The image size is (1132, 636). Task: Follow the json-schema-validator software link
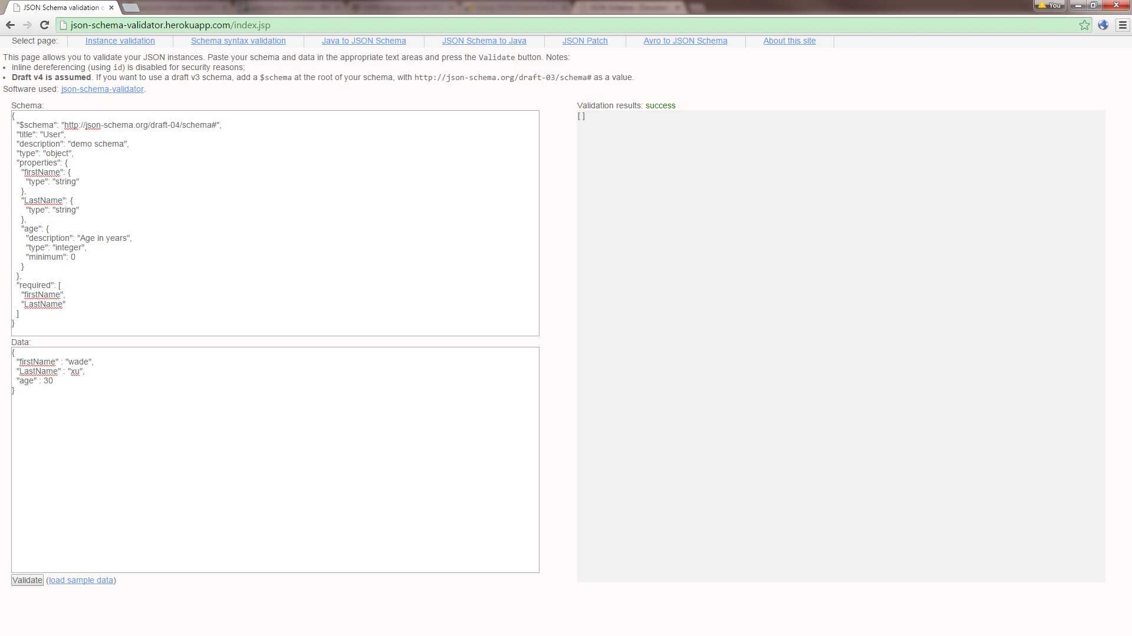pyautogui.click(x=102, y=89)
